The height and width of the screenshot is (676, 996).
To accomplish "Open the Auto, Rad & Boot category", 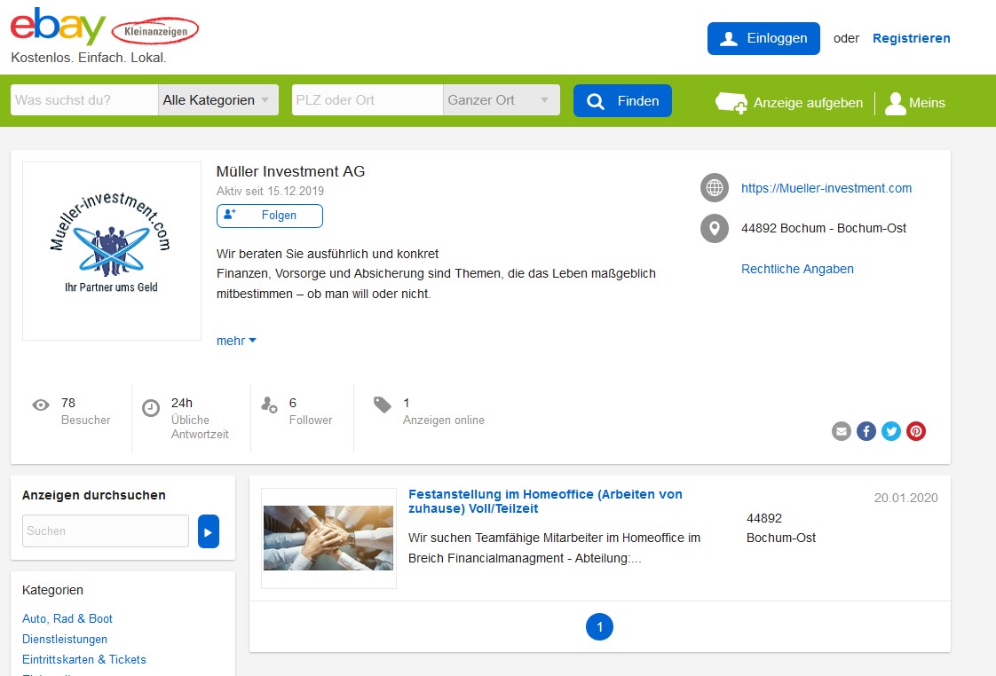I will coord(67,619).
